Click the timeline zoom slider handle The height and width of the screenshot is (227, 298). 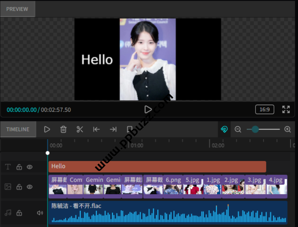(255, 129)
